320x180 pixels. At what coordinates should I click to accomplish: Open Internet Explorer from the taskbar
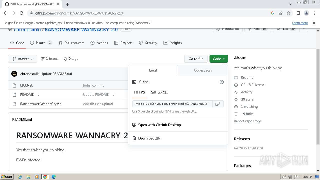pos(20,177)
